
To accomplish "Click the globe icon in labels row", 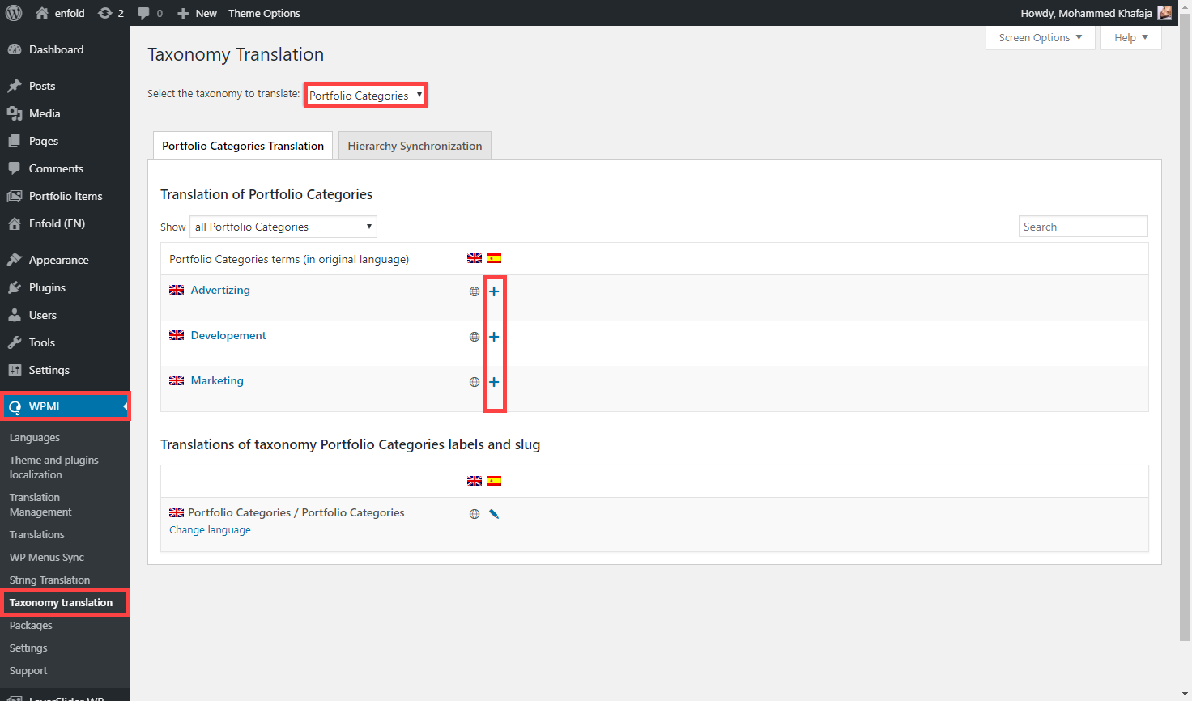I will pyautogui.click(x=475, y=514).
